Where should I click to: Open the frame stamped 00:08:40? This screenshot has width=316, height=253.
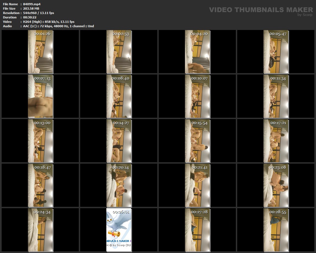click(119, 96)
